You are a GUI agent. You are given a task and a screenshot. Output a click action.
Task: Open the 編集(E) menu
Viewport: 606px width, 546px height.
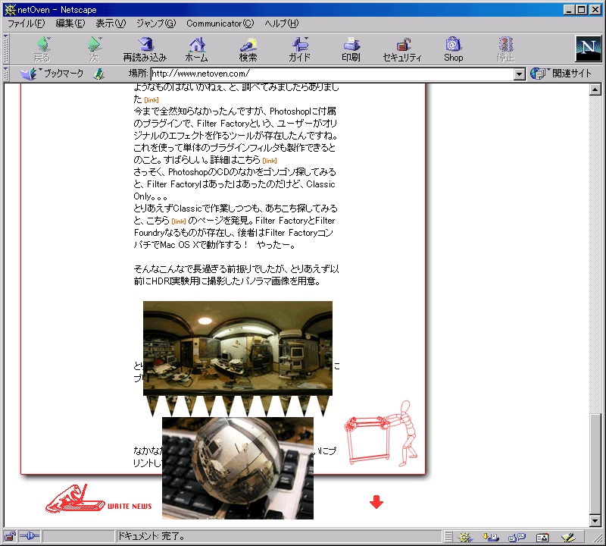pyautogui.click(x=70, y=24)
